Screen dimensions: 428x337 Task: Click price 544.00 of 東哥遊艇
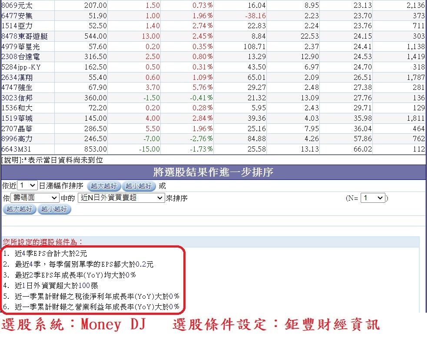[x=96, y=36]
